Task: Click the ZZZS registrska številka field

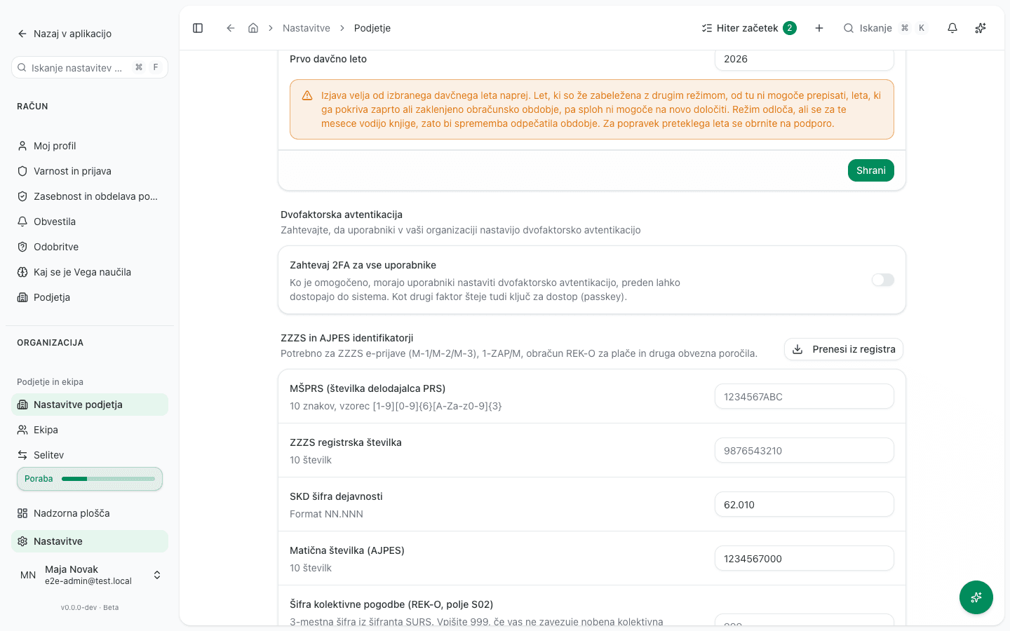Action: tap(804, 451)
